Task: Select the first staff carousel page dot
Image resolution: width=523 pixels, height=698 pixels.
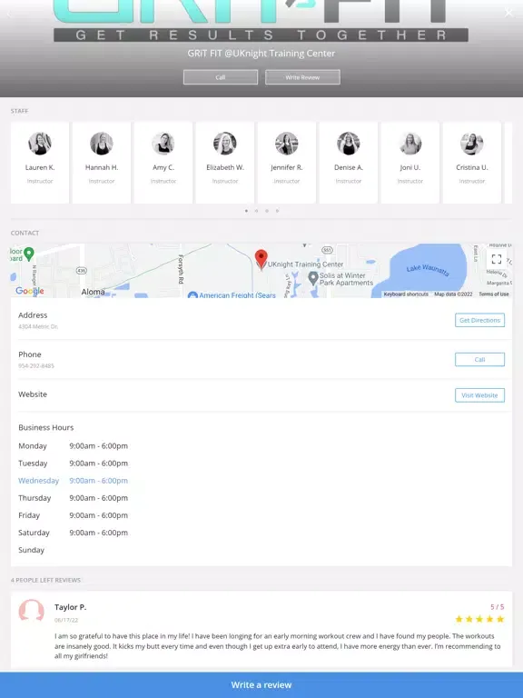Action: click(246, 211)
